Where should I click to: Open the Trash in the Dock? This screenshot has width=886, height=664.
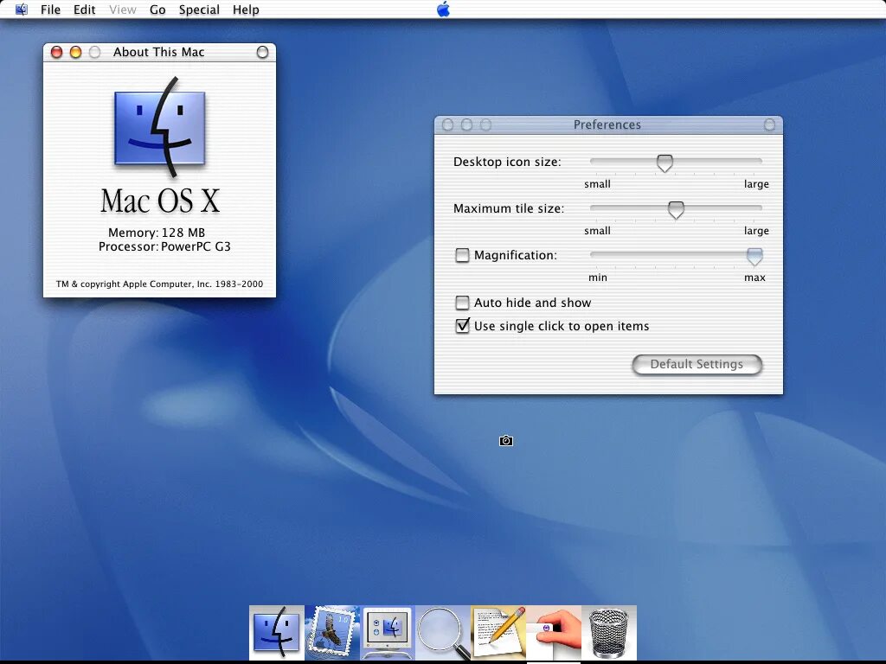pyautogui.click(x=608, y=632)
